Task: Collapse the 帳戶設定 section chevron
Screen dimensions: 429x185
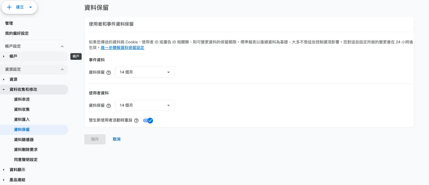Action: pos(62,46)
